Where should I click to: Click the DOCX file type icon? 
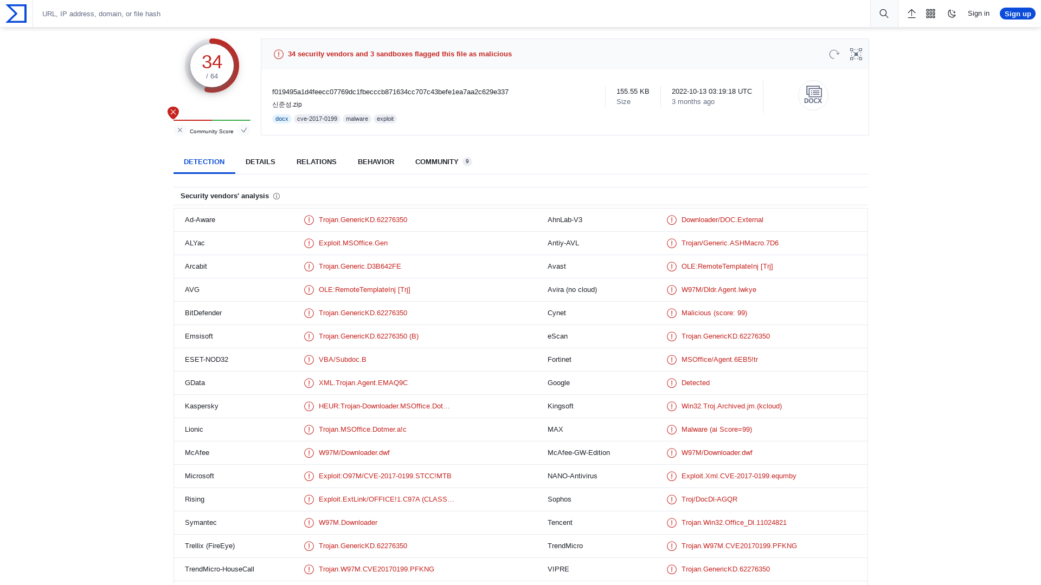(813, 95)
